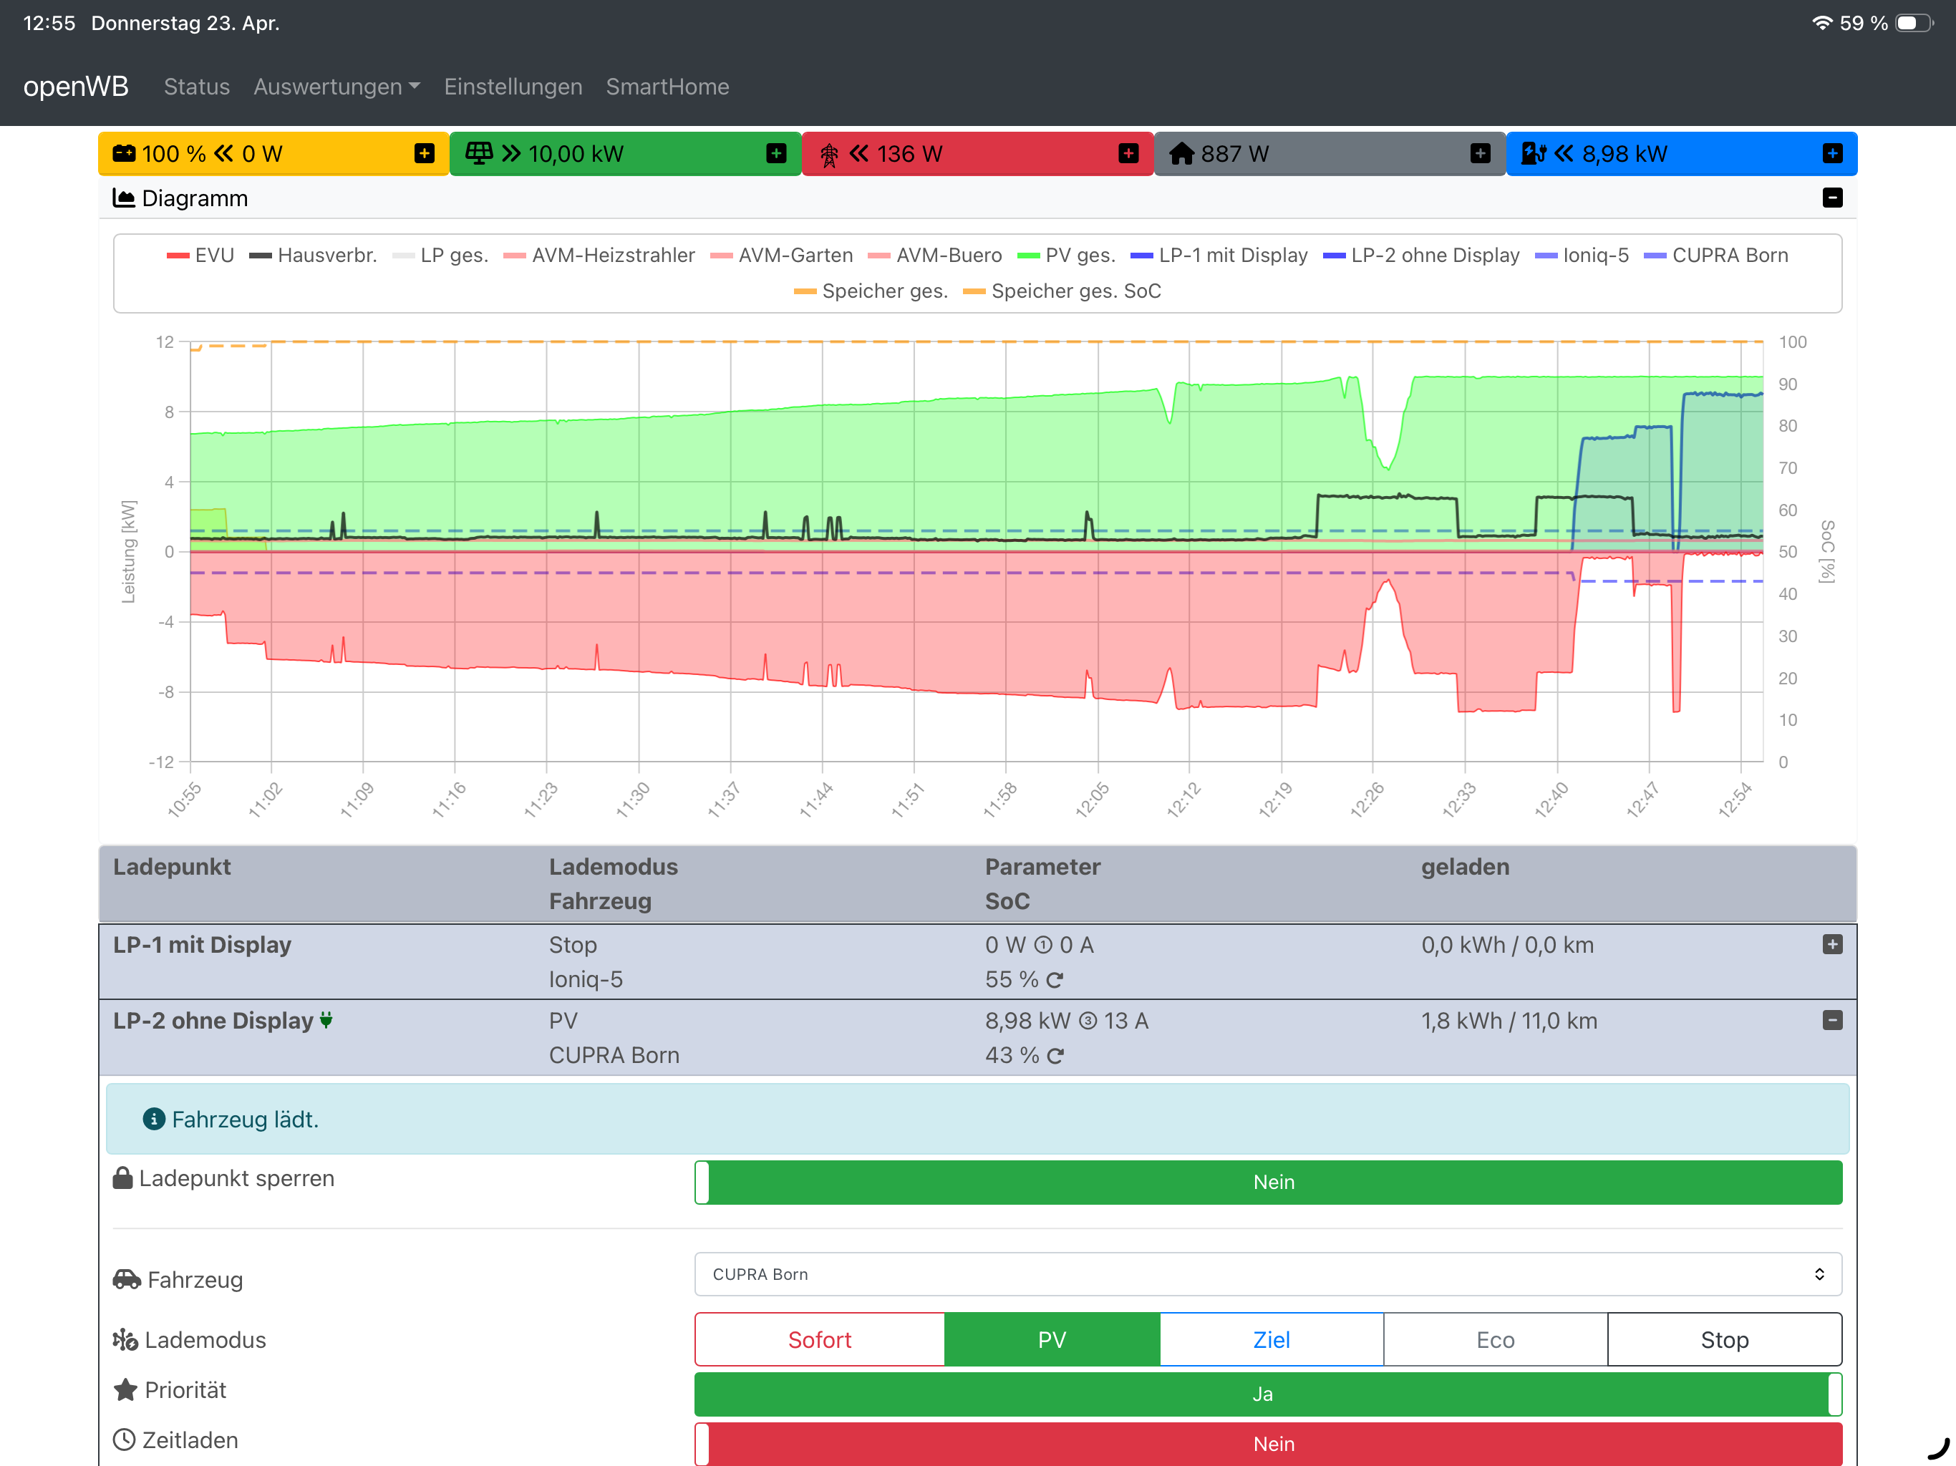Expand the grid 136 W card
Screen dimensions: 1956x1466
[1128, 154]
